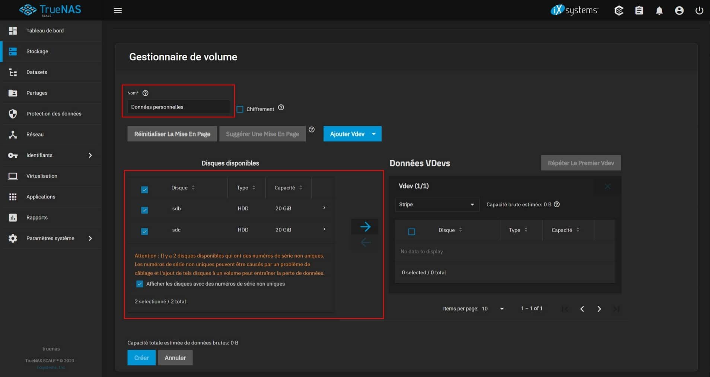Click the Créer button
Viewport: 710px width, 377px height.
click(141, 358)
